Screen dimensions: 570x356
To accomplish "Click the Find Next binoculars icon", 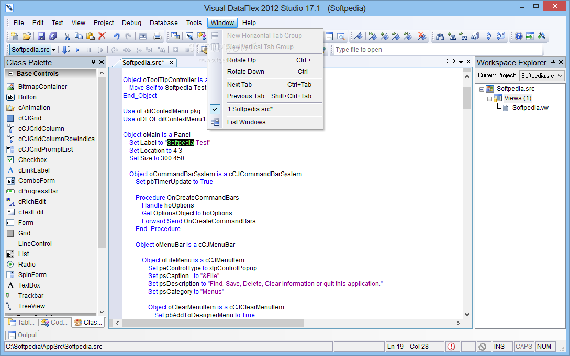I will point(464,36).
